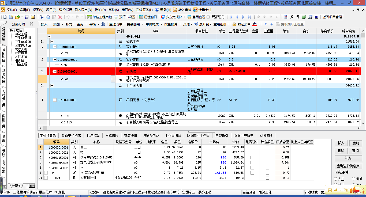Toggle the 属性窗口 button
This screenshot has height=197, width=366.
coord(148,17)
